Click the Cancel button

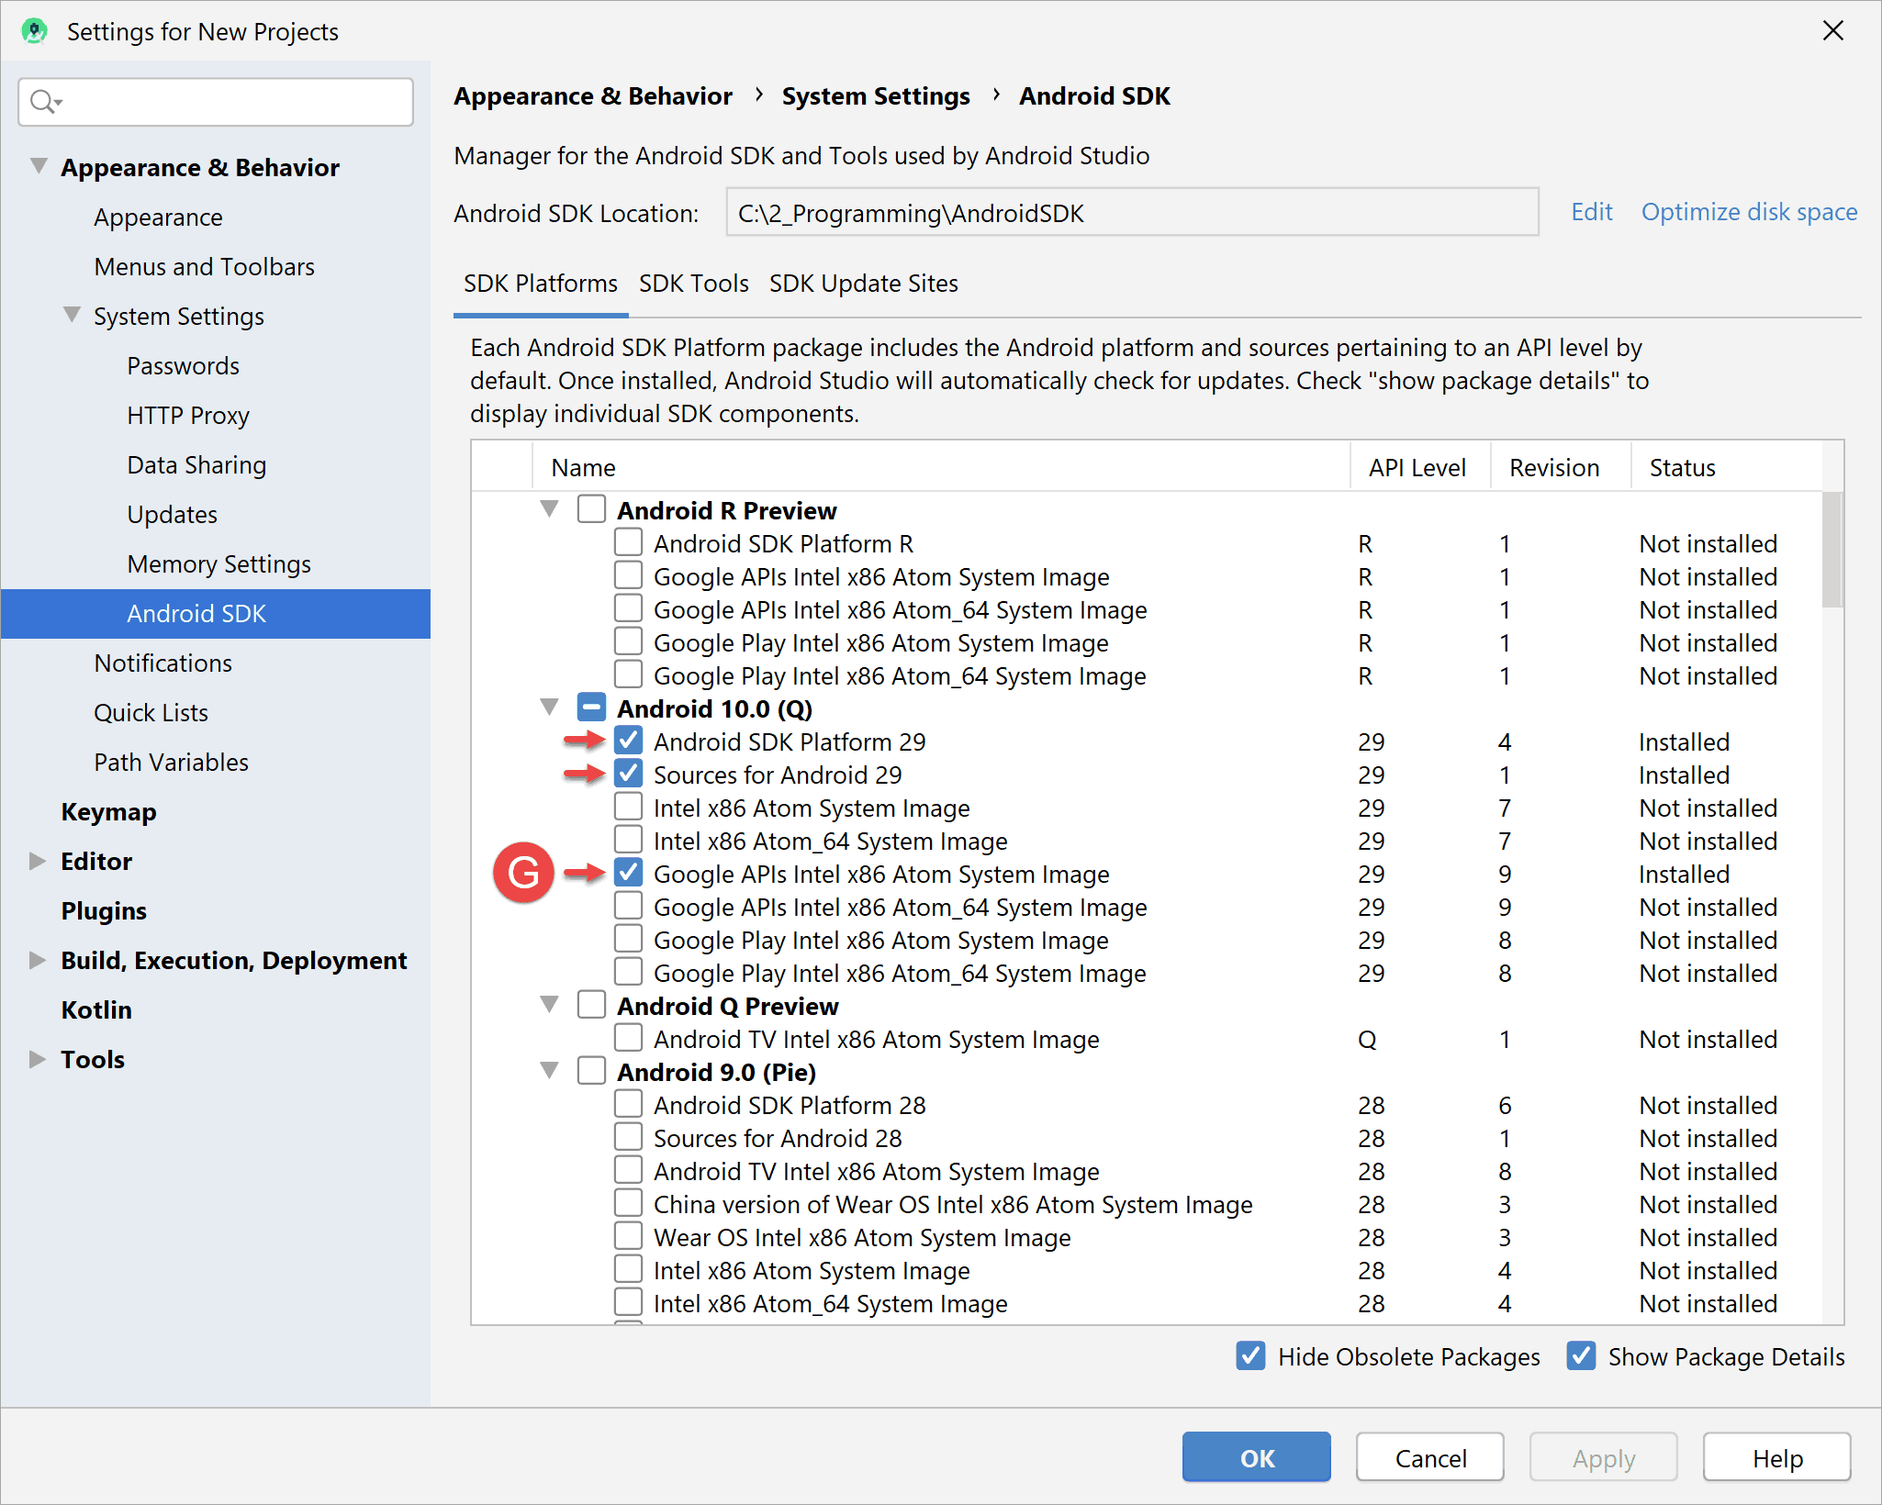click(1430, 1457)
